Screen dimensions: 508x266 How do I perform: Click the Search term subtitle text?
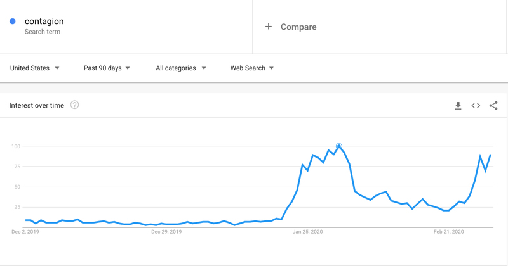tap(42, 32)
